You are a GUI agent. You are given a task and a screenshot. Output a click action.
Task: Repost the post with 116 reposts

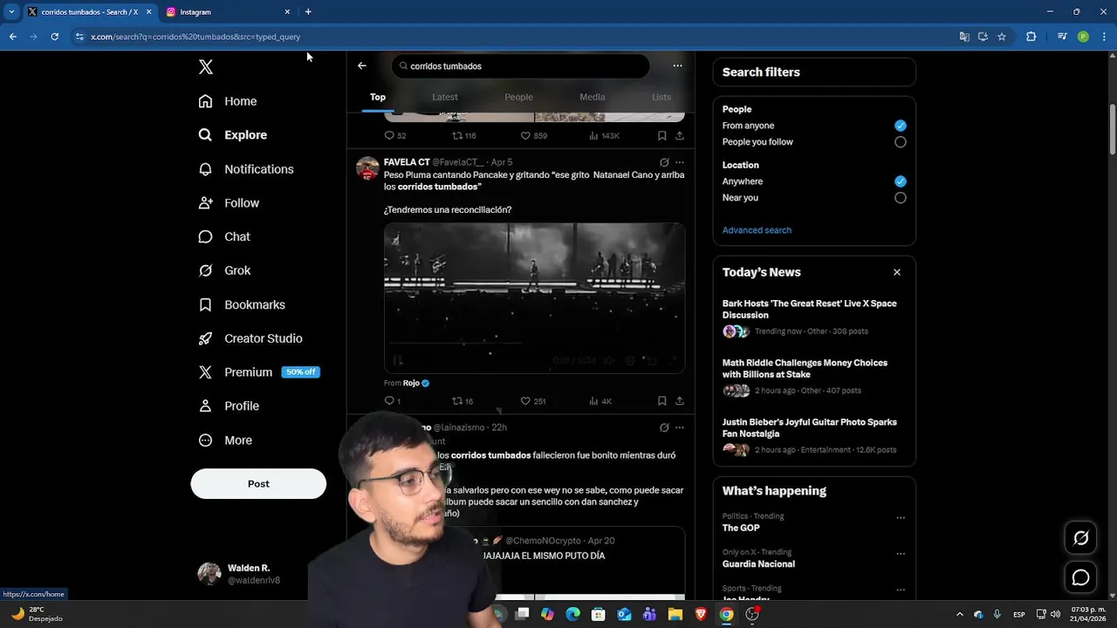click(464, 136)
